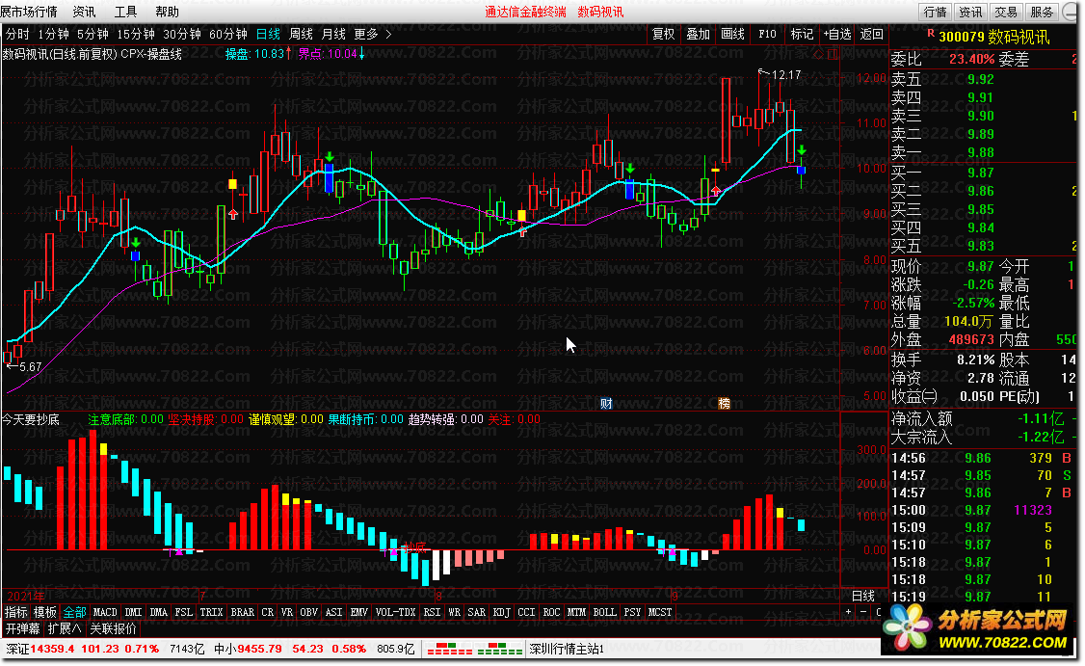Click stock name 300079 数码视讯
Image resolution: width=1085 pixels, height=666 pixels.
pyautogui.click(x=993, y=37)
